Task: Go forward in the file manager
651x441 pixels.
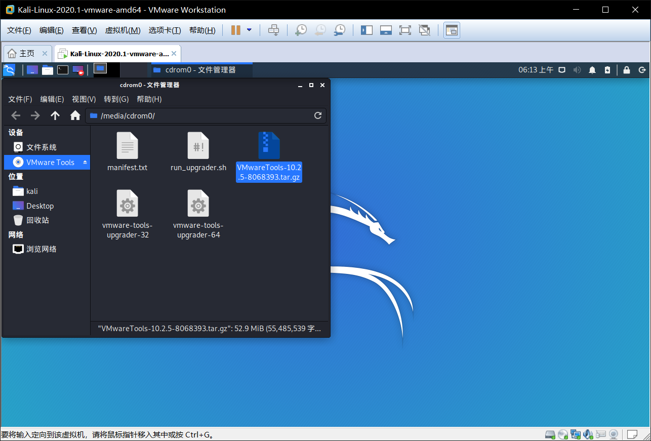Action: (35, 115)
